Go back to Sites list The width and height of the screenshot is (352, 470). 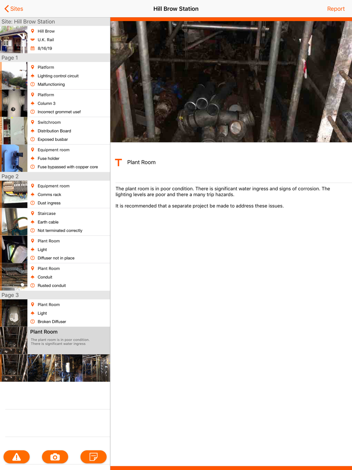pyautogui.click(x=14, y=9)
